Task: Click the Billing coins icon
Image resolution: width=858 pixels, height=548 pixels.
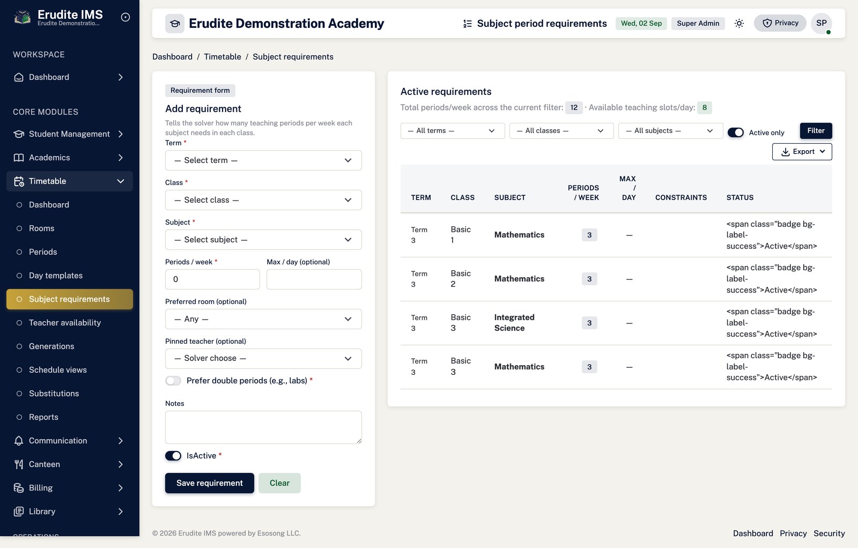Action: coord(19,488)
